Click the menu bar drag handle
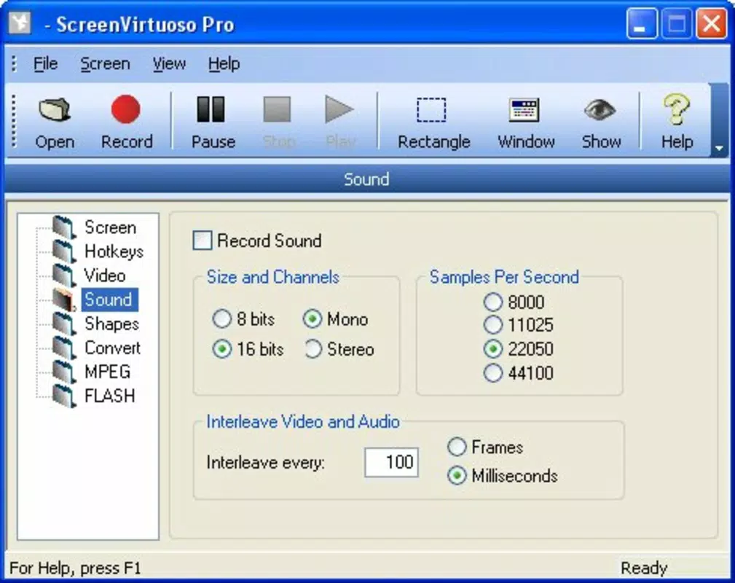 (x=14, y=64)
